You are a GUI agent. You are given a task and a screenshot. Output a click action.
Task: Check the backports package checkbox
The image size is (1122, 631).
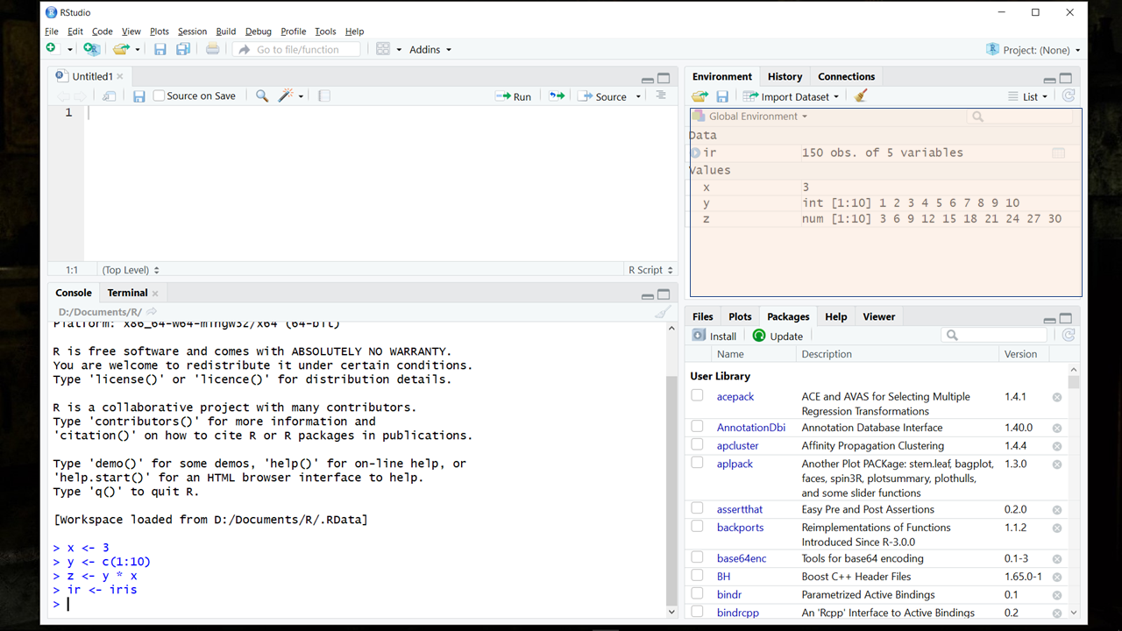point(697,527)
